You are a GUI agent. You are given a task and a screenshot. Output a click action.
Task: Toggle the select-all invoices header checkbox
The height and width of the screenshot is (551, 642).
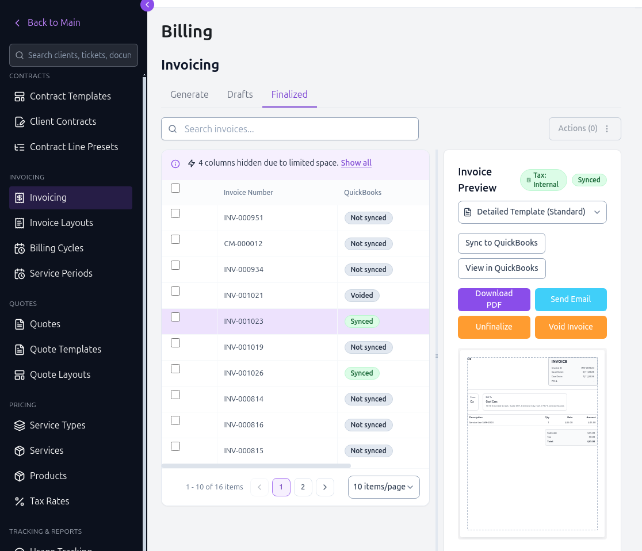coord(175,188)
